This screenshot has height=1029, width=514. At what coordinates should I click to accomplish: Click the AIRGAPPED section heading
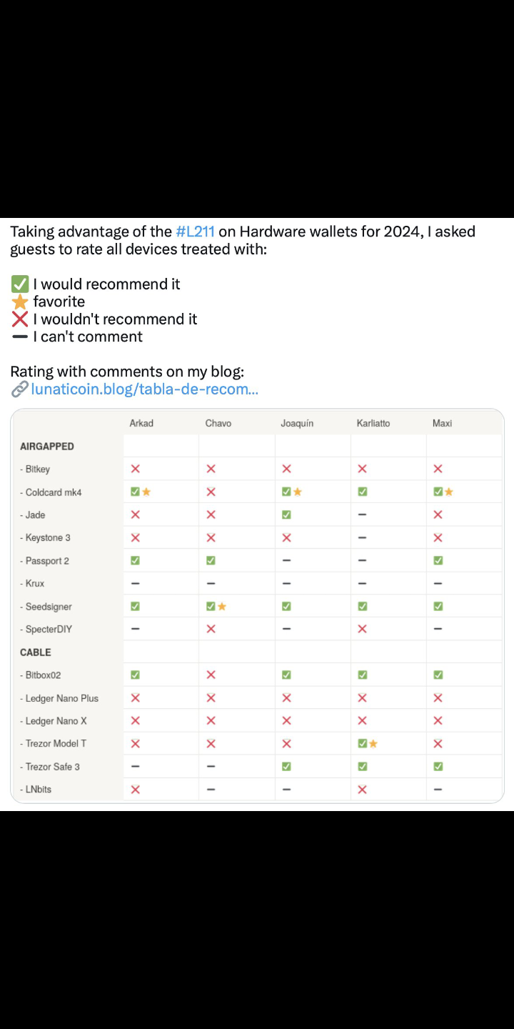[x=47, y=446]
